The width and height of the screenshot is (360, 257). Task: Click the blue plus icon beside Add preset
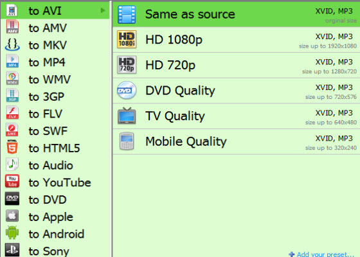coord(292,254)
